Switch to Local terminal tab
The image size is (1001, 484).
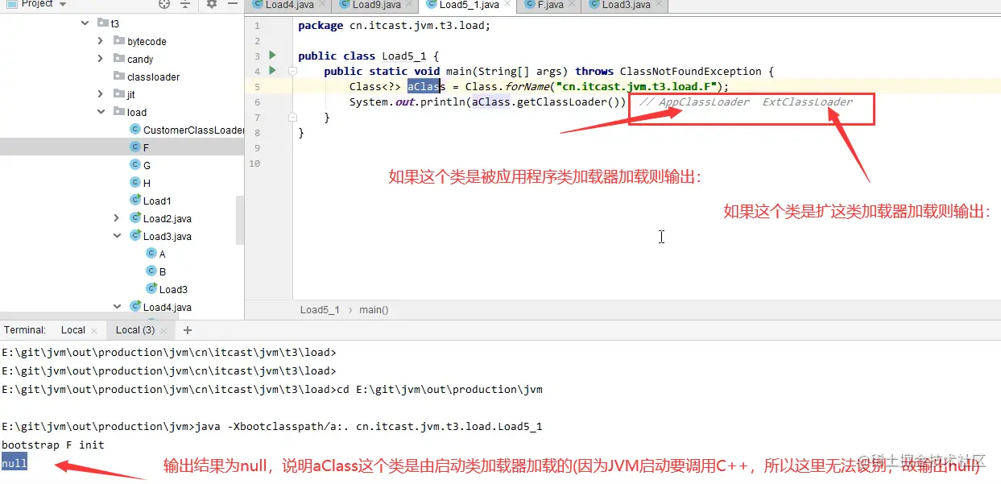73,330
